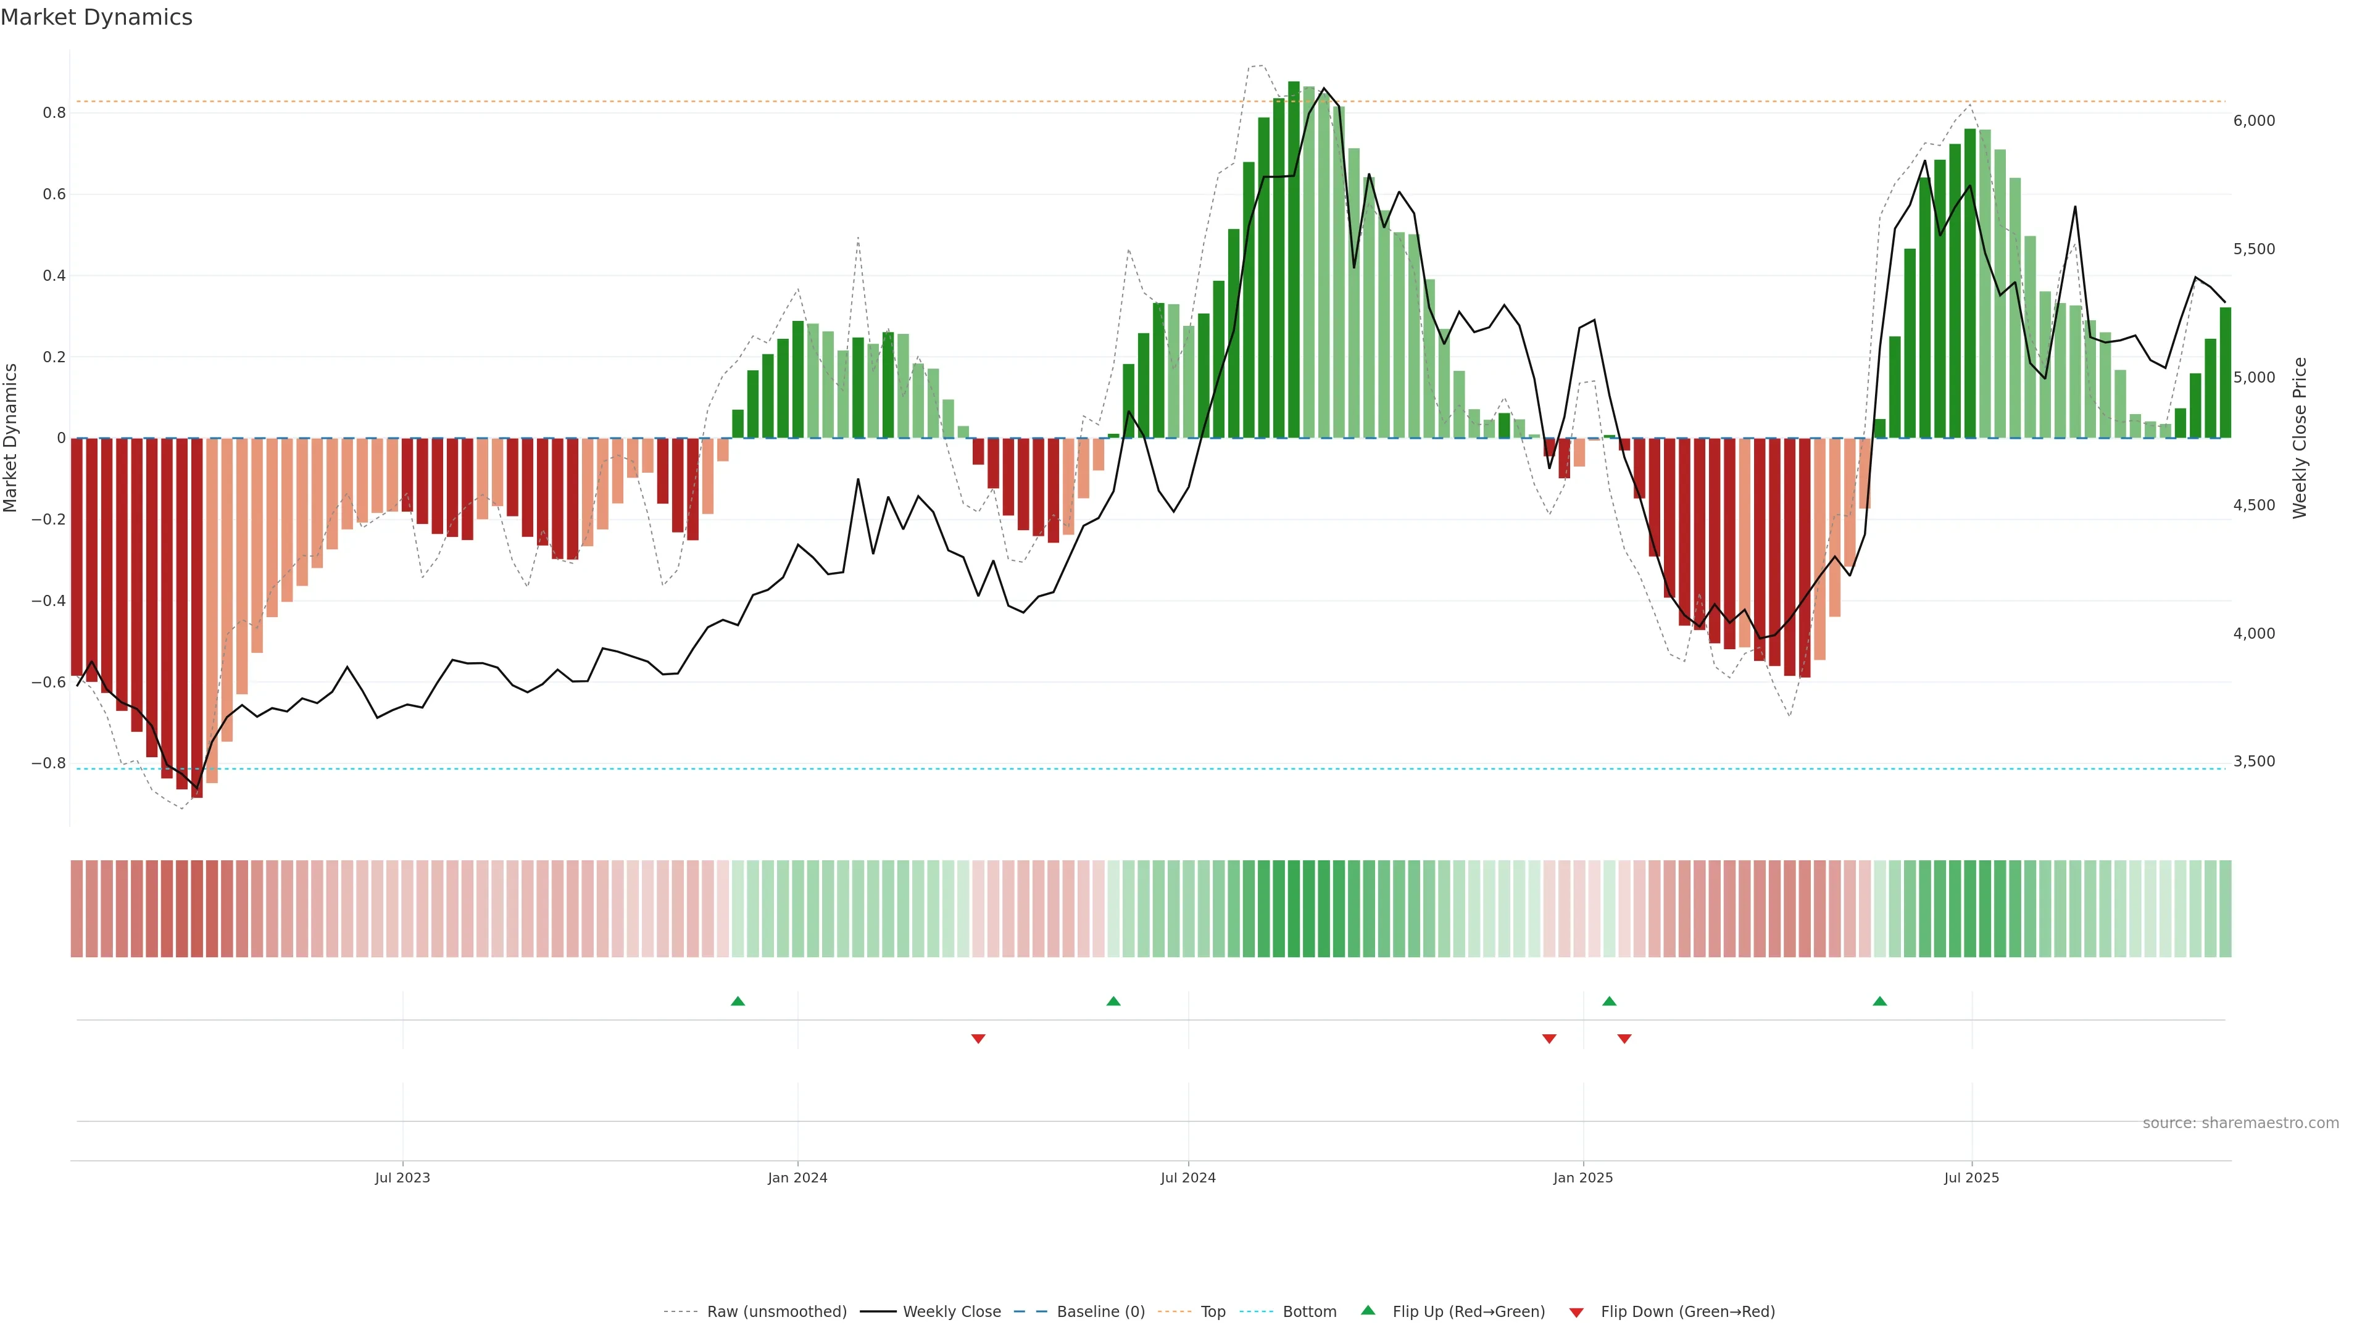Hide the Baseline (0) legend series
The height and width of the screenshot is (1333, 2370).
tap(1100, 1311)
